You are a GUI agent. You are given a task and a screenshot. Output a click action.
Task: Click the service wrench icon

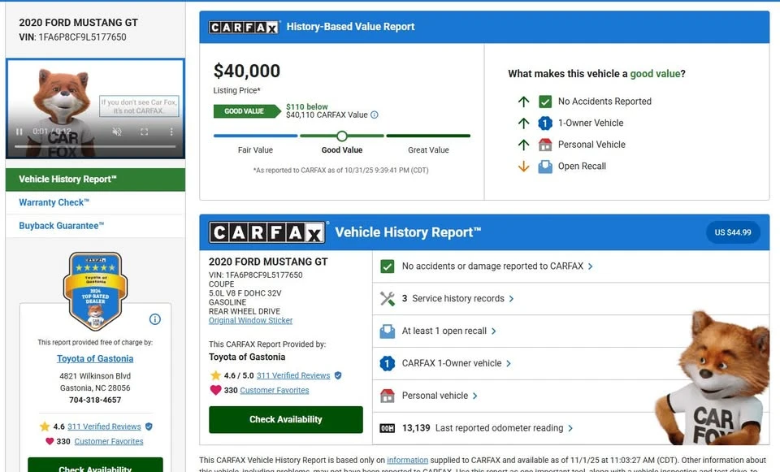388,299
